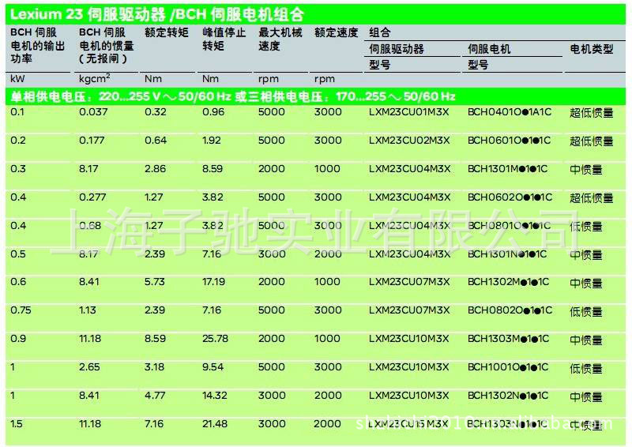Image resolution: width=632 pixels, height=447 pixels.
Task: Click the motor model cell starting BCH0401O
Action: (509, 113)
